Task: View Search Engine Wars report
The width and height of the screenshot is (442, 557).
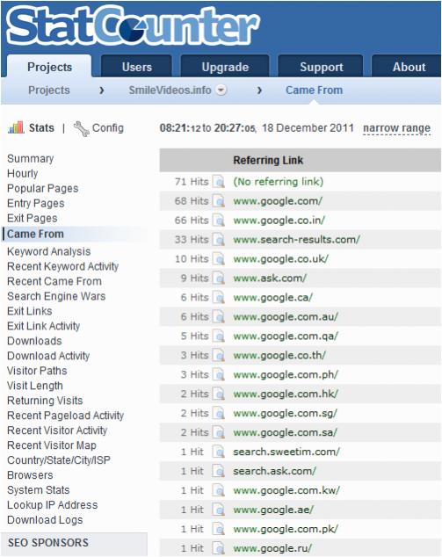Action: [x=56, y=296]
